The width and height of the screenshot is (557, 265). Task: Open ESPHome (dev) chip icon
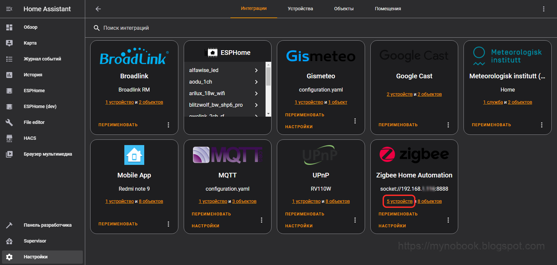click(9, 106)
